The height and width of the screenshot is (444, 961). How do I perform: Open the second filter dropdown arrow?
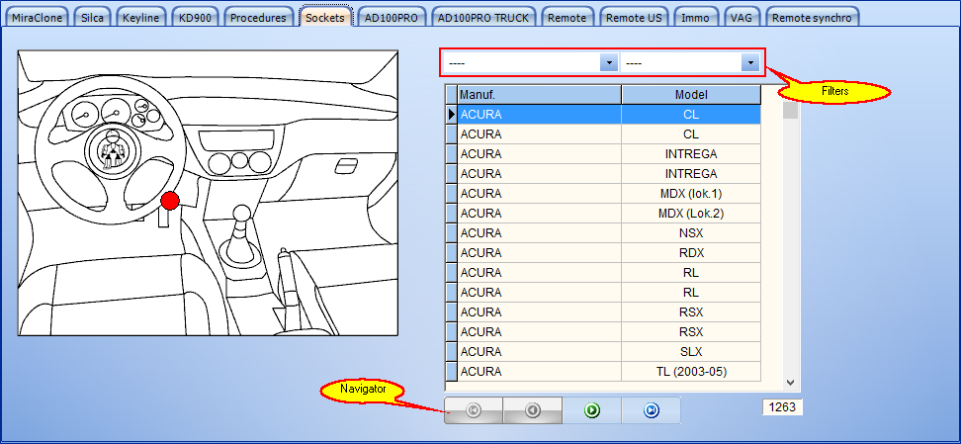click(750, 62)
